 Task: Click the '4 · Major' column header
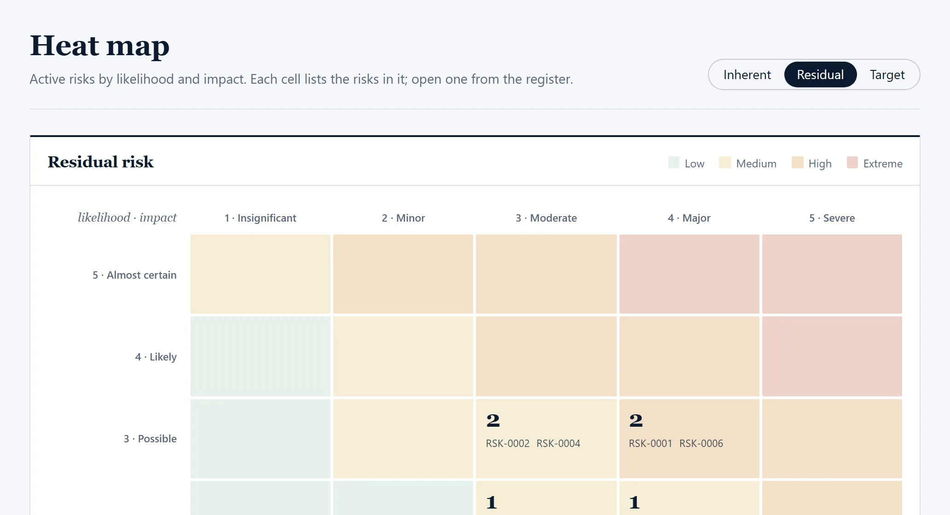689,218
